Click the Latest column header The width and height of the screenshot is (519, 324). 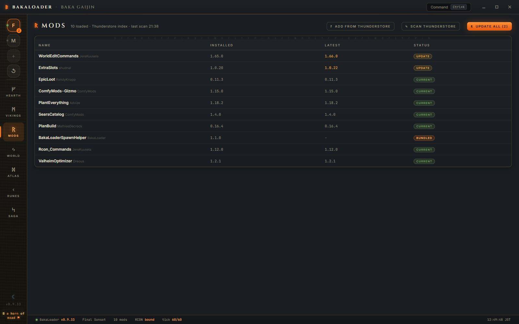[x=332, y=45]
